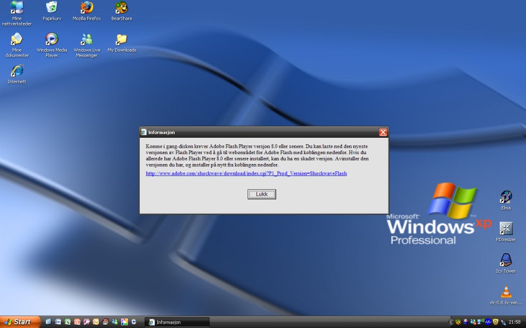This screenshot has height=328, width=526.
Task: Open Mine nettverksteder desktop icon
Action: pyautogui.click(x=17, y=13)
